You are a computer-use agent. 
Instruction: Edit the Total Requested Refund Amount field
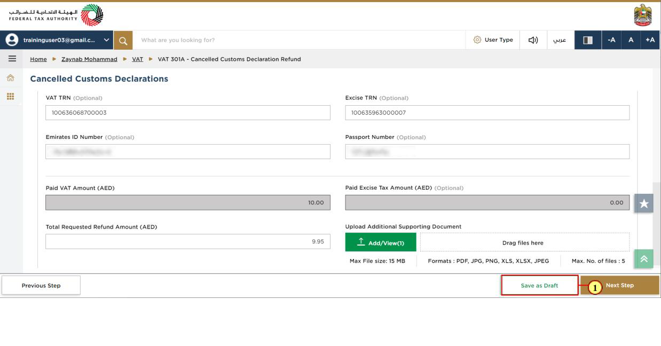pyautogui.click(x=188, y=241)
